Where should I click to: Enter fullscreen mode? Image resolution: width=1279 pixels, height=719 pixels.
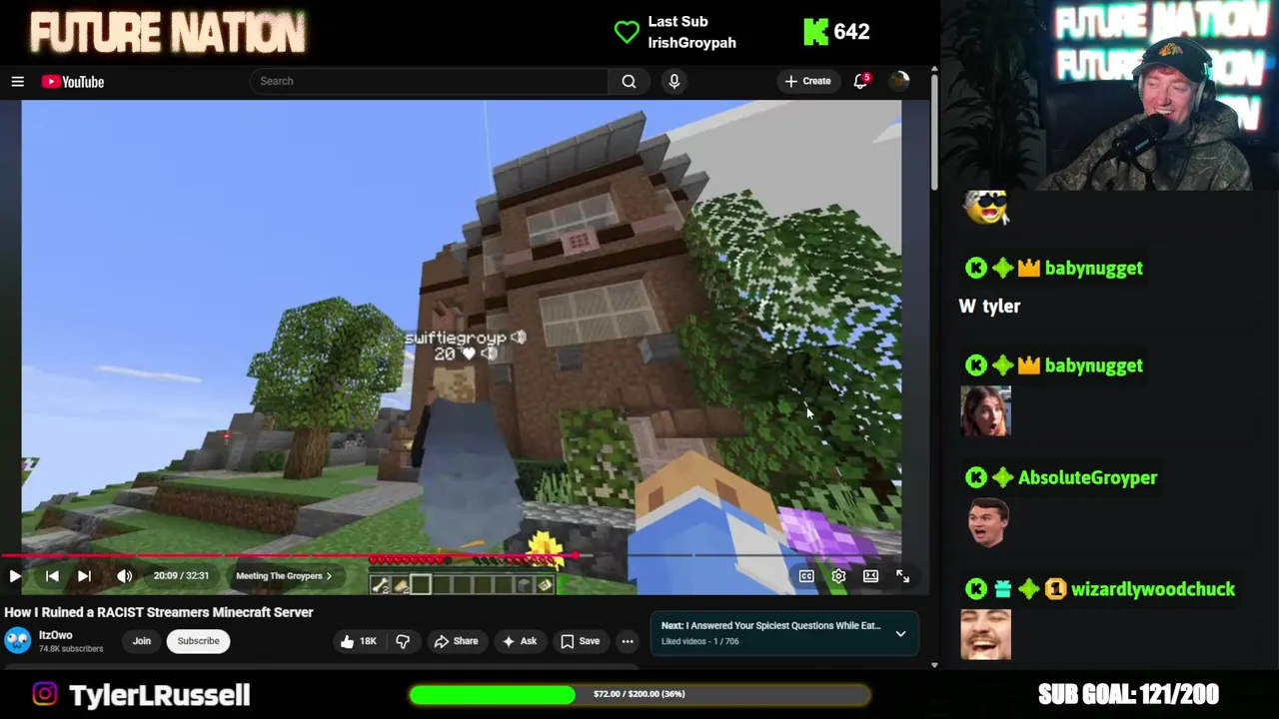pos(902,576)
